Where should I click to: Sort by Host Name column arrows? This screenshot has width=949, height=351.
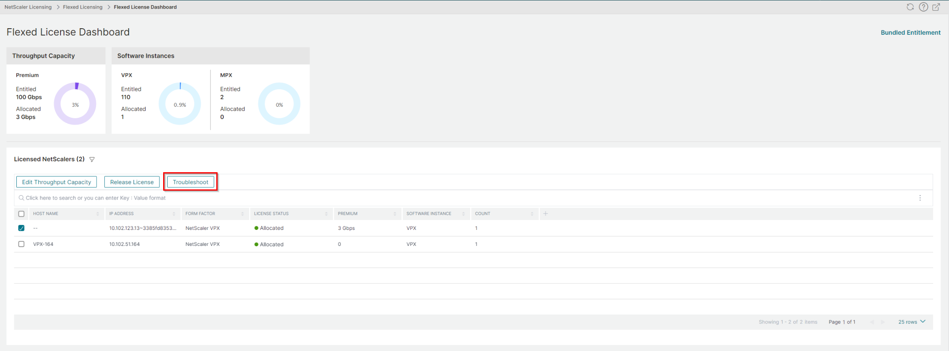98,214
